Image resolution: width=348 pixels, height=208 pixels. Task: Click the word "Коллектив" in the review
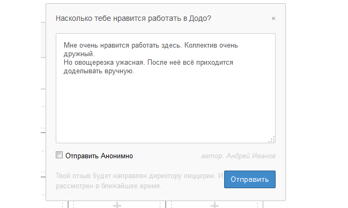(201, 45)
